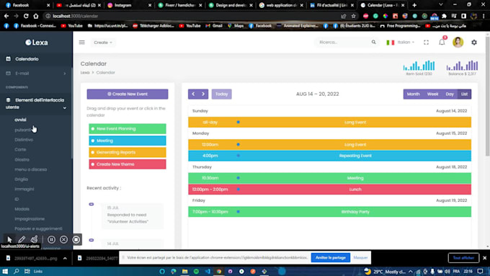Switch to List view

(464, 94)
